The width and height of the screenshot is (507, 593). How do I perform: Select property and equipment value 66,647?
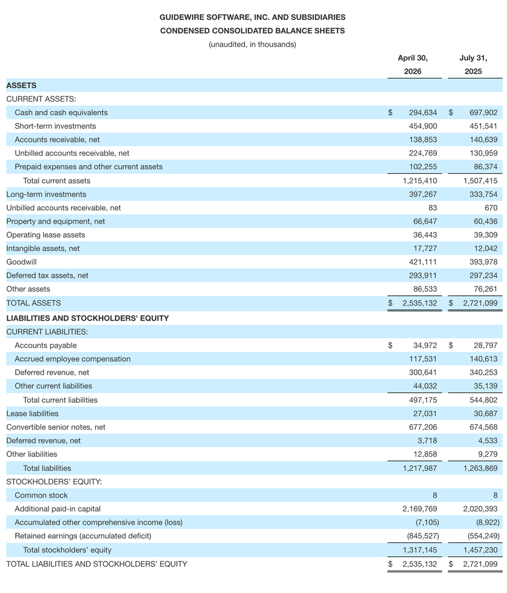pyautogui.click(x=425, y=222)
